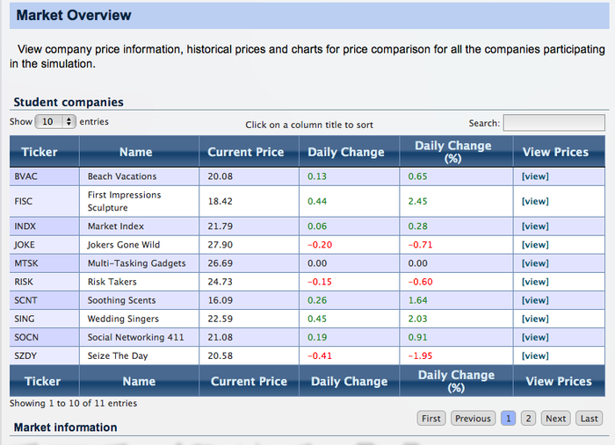615x445 pixels.
Task: Open the Show entries dropdown
Action: point(55,121)
